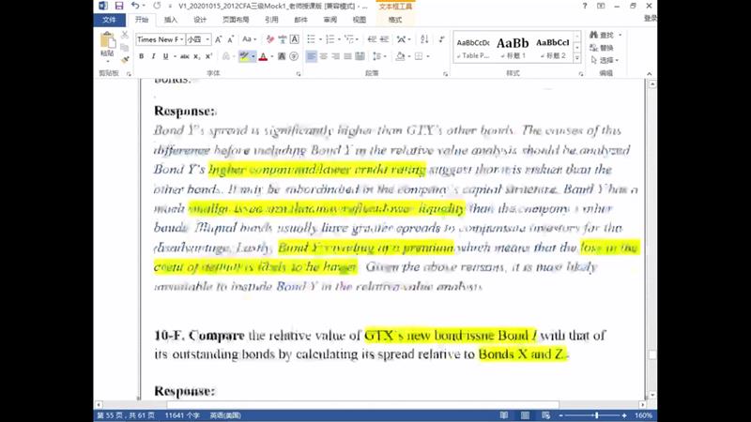Toggle underline formatting

click(166, 56)
